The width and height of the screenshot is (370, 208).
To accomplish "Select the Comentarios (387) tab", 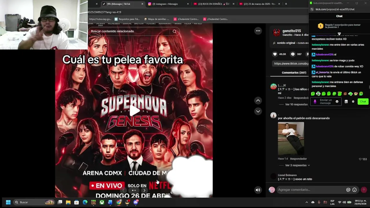I will (294, 73).
